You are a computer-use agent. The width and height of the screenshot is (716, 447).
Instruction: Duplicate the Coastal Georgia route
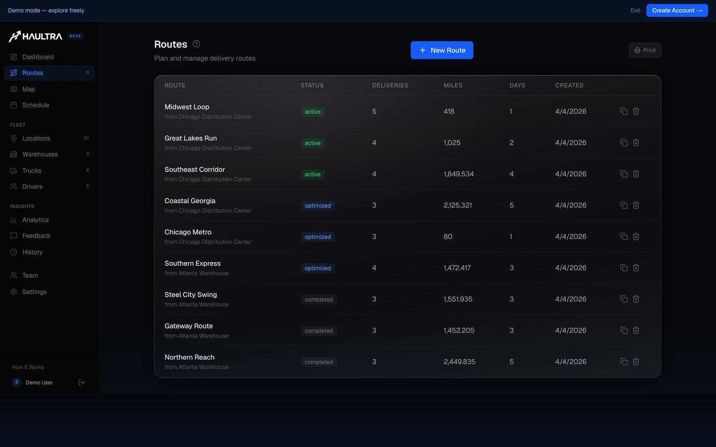[624, 205]
